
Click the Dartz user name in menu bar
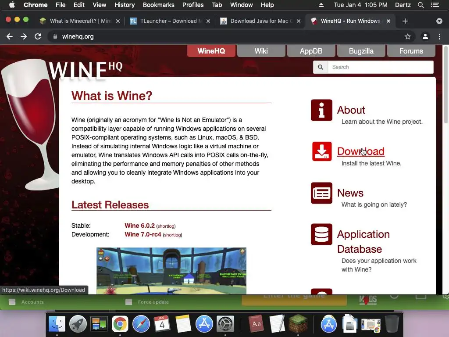click(403, 5)
